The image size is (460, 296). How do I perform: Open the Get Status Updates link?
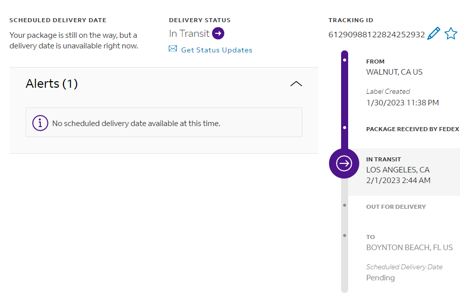click(217, 50)
